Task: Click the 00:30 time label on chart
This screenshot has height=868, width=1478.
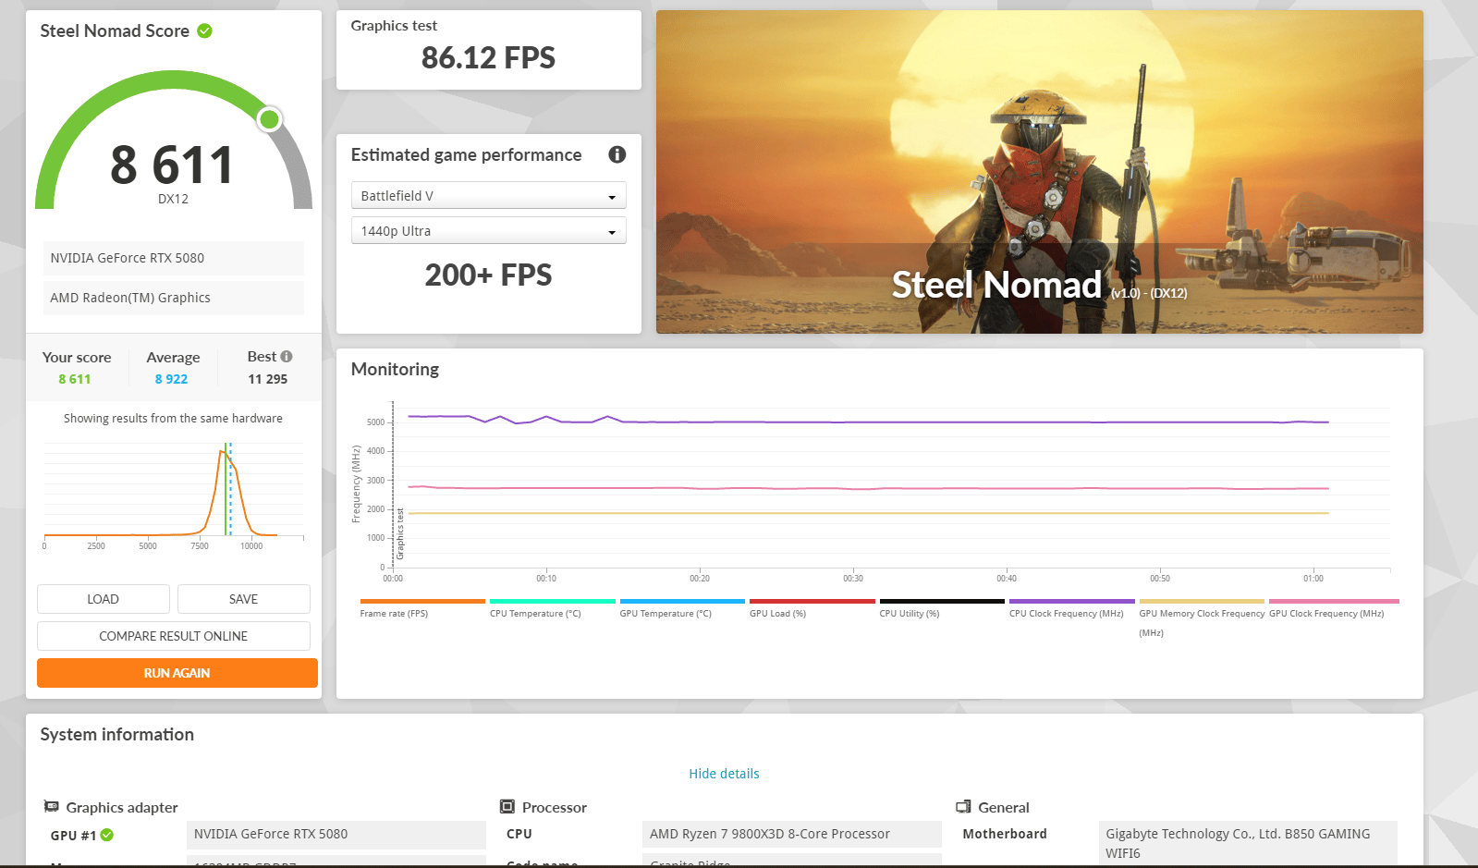Action: 853,579
